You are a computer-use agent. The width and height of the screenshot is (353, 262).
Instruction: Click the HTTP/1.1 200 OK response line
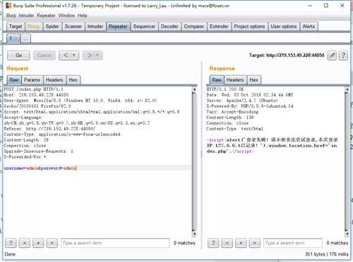(225, 89)
